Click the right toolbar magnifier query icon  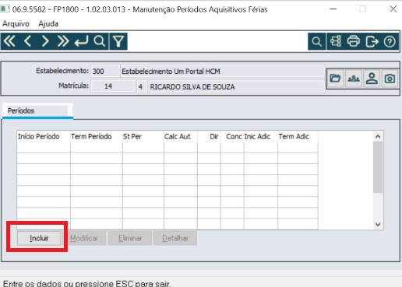point(317,41)
